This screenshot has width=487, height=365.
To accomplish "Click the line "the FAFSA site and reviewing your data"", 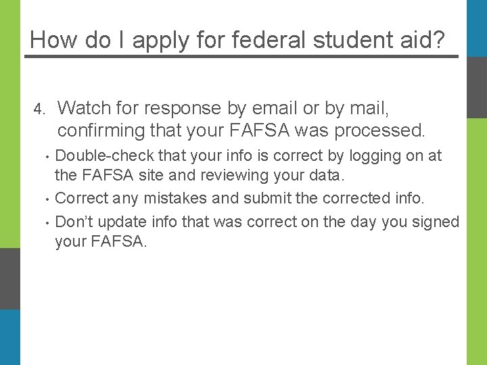I will coord(200,176).
